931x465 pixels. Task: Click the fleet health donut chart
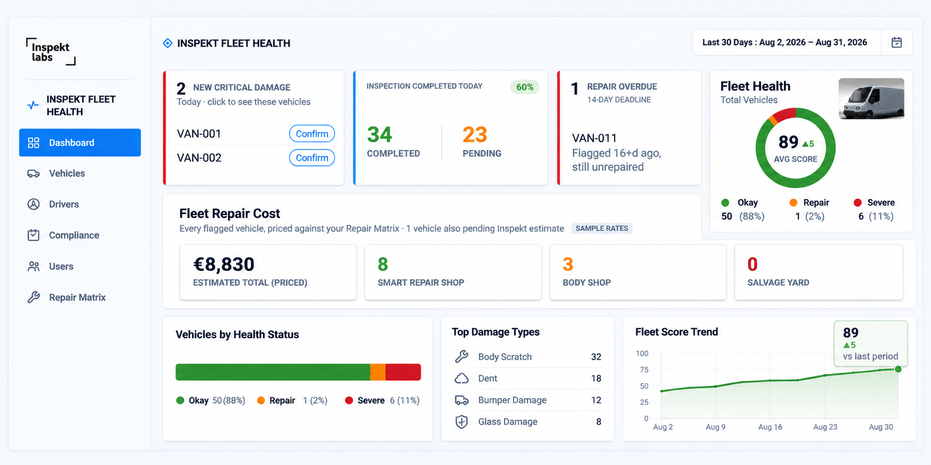pos(796,148)
